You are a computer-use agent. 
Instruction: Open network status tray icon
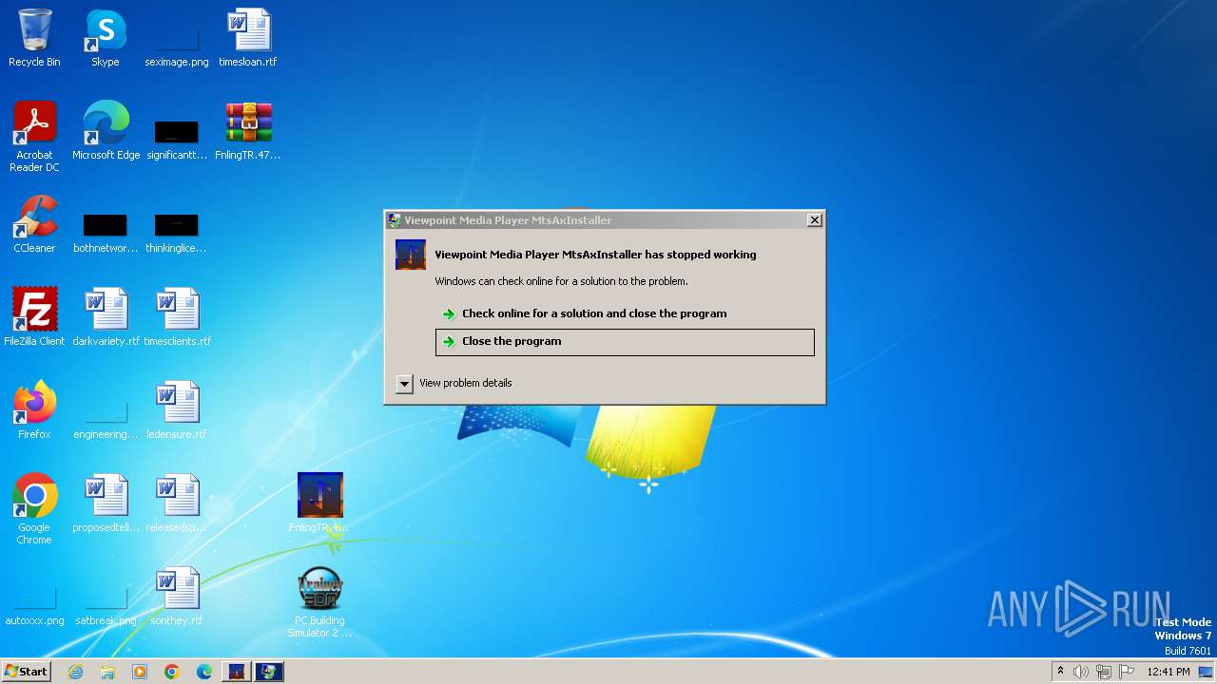pos(1104,672)
